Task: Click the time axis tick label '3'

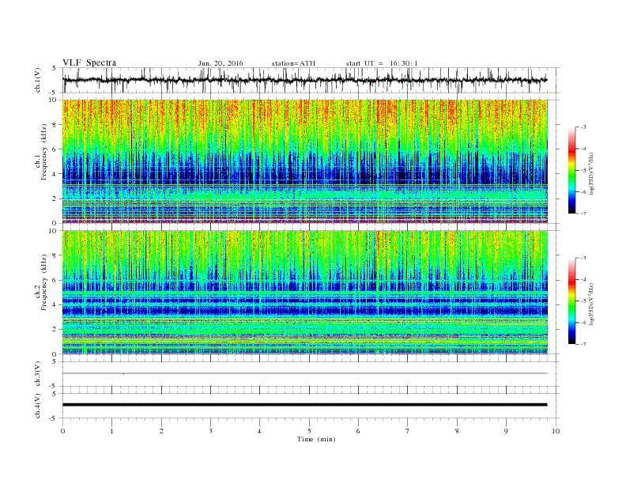Action: (x=210, y=431)
